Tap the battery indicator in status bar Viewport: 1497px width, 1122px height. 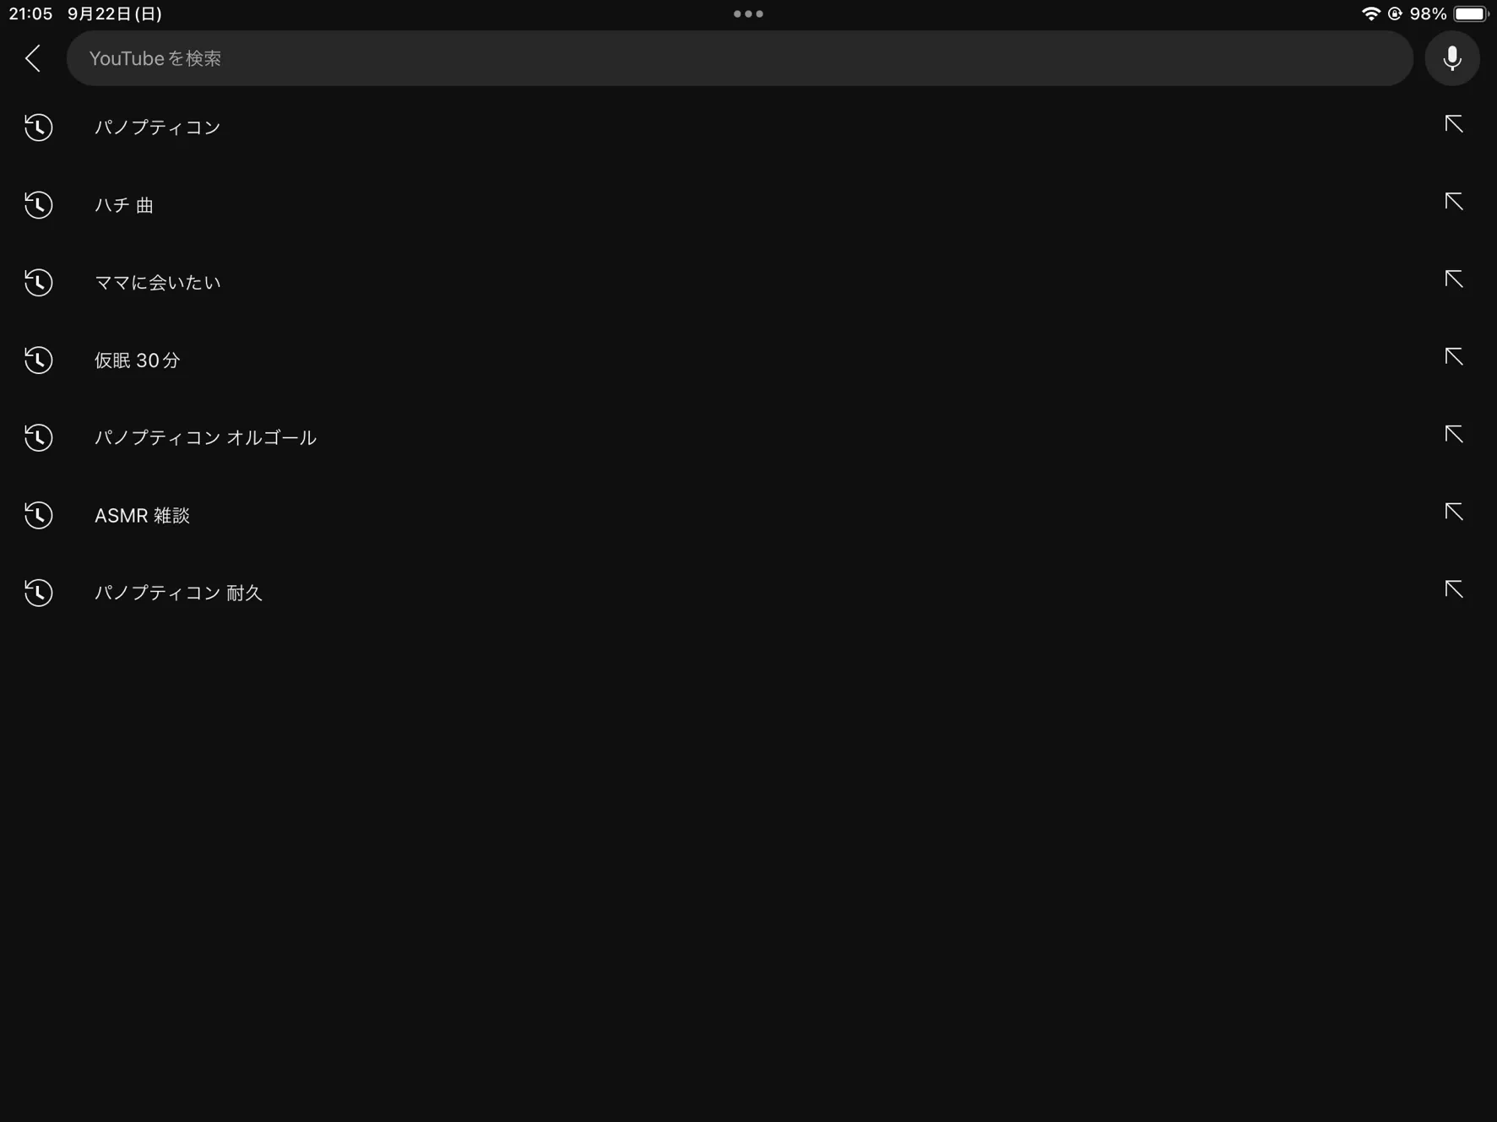click(x=1471, y=14)
